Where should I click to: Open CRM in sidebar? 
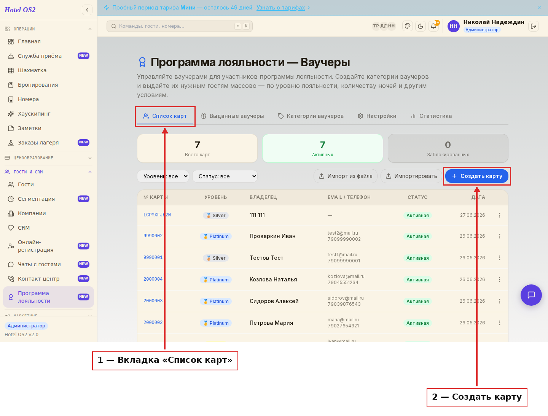pyautogui.click(x=48, y=228)
